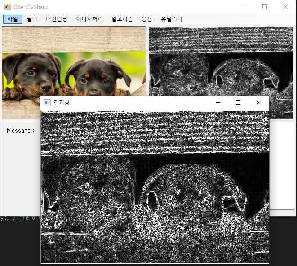The image size is (297, 266).
Task: Minimize the OpenCVSharp main window
Action: 244,7
